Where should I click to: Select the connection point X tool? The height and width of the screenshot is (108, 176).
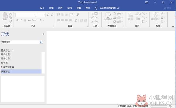point(96,18)
